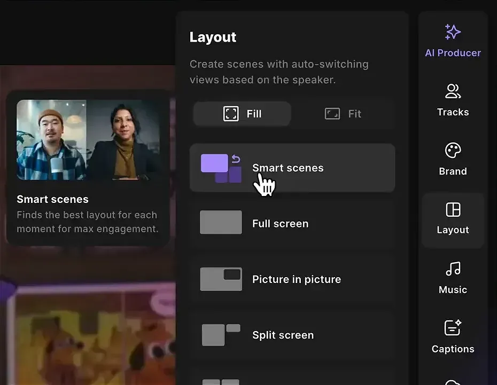Image resolution: width=497 pixels, height=385 pixels.
Task: Select the Split screen text label
Action: (283, 335)
